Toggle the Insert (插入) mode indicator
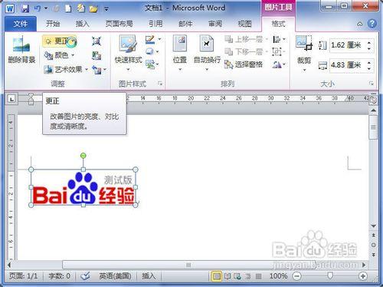Viewport: 383px width, 287px height. tap(149, 276)
